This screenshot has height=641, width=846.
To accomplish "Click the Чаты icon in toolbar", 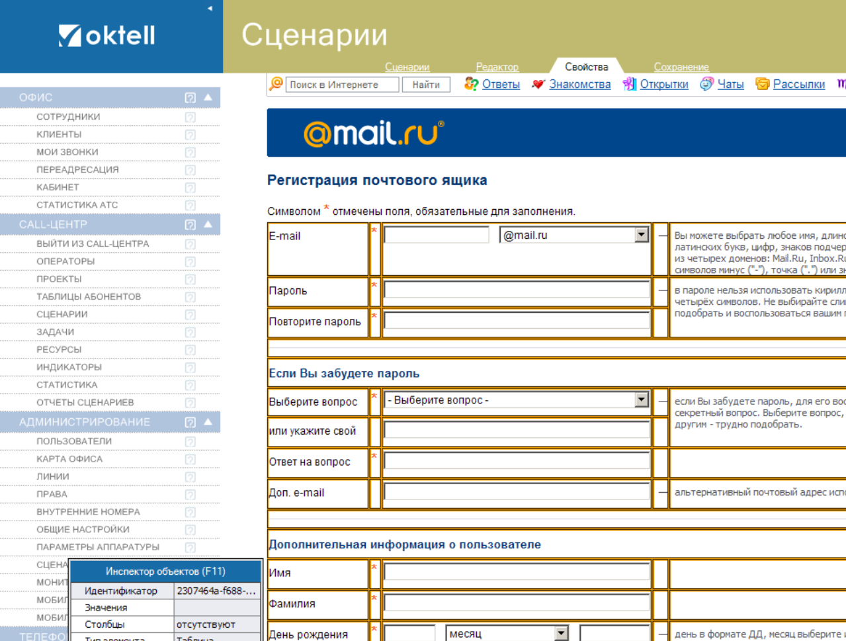I will click(x=707, y=84).
